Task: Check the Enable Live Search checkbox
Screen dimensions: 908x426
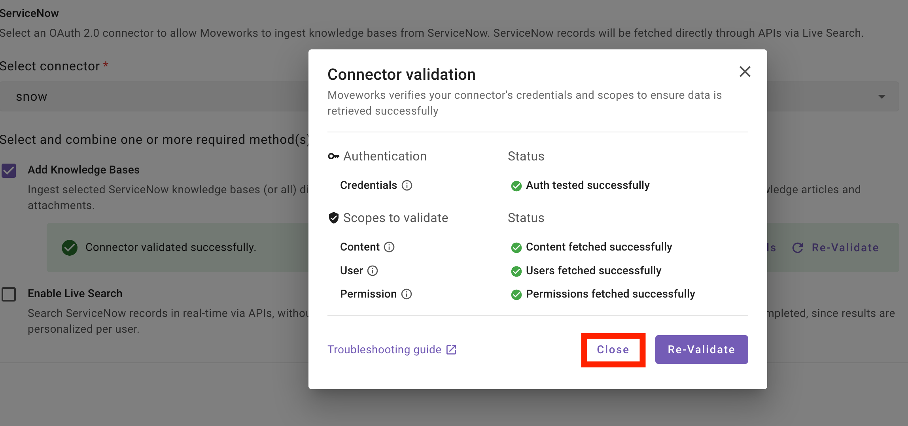Action: point(9,294)
